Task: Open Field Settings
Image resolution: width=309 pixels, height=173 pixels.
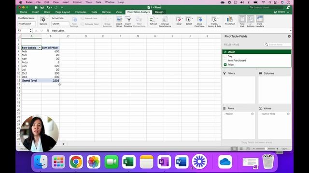Action: click(x=74, y=22)
